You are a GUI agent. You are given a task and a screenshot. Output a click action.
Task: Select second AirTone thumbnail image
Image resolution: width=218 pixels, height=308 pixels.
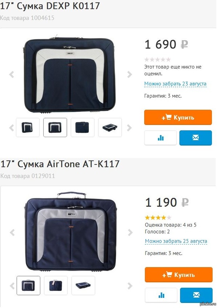[56, 285]
